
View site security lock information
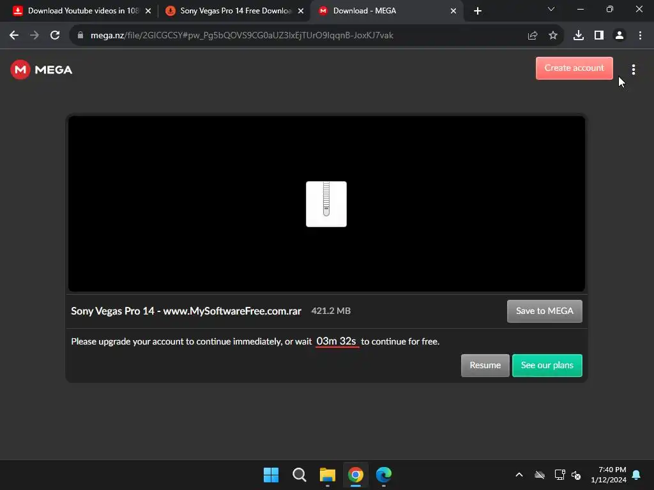(x=80, y=36)
